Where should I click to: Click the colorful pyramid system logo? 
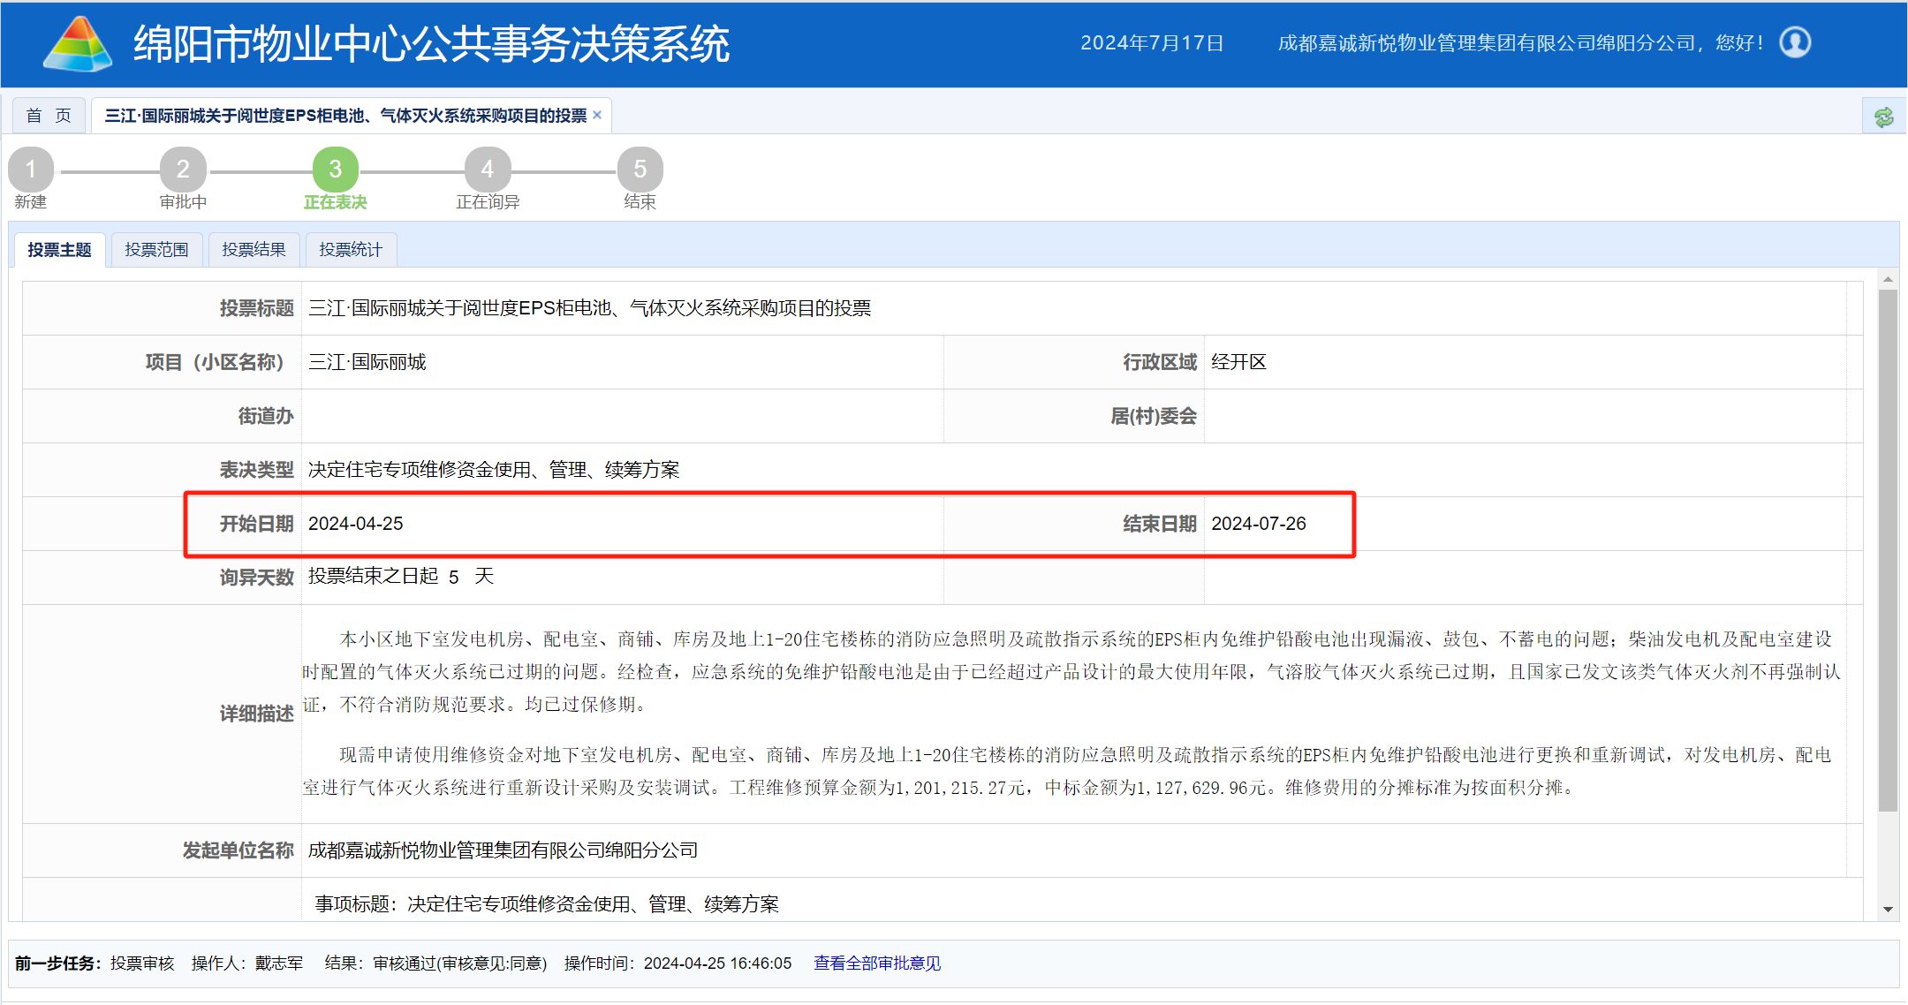coord(78,43)
